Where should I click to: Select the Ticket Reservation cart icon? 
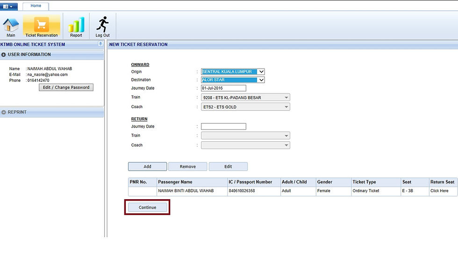[x=42, y=27]
